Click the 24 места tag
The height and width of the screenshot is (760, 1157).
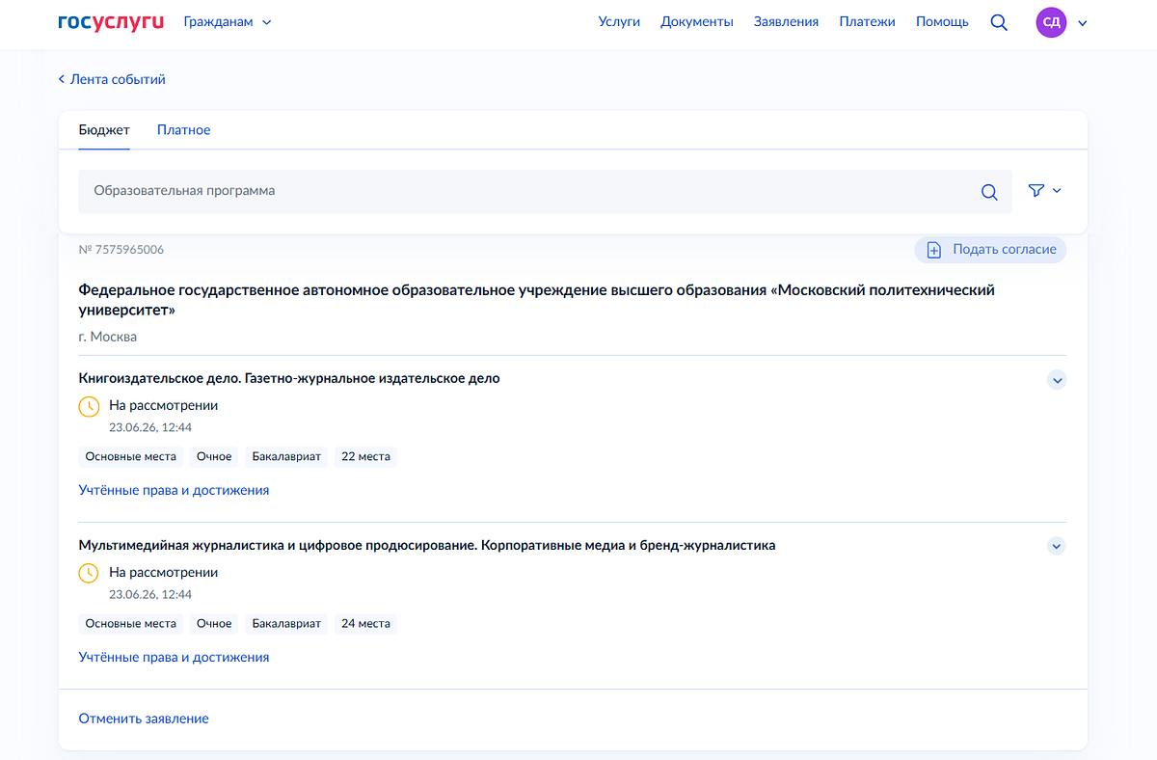[365, 624]
